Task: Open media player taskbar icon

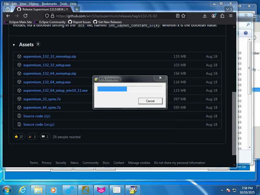Action: tap(53, 190)
